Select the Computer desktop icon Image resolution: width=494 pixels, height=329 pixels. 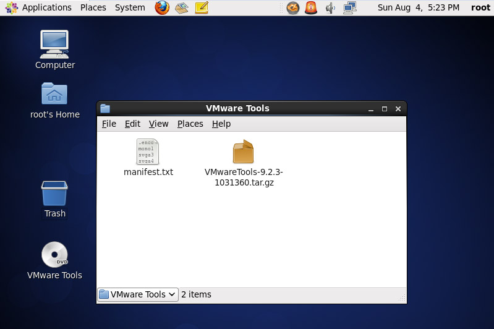coord(54,45)
